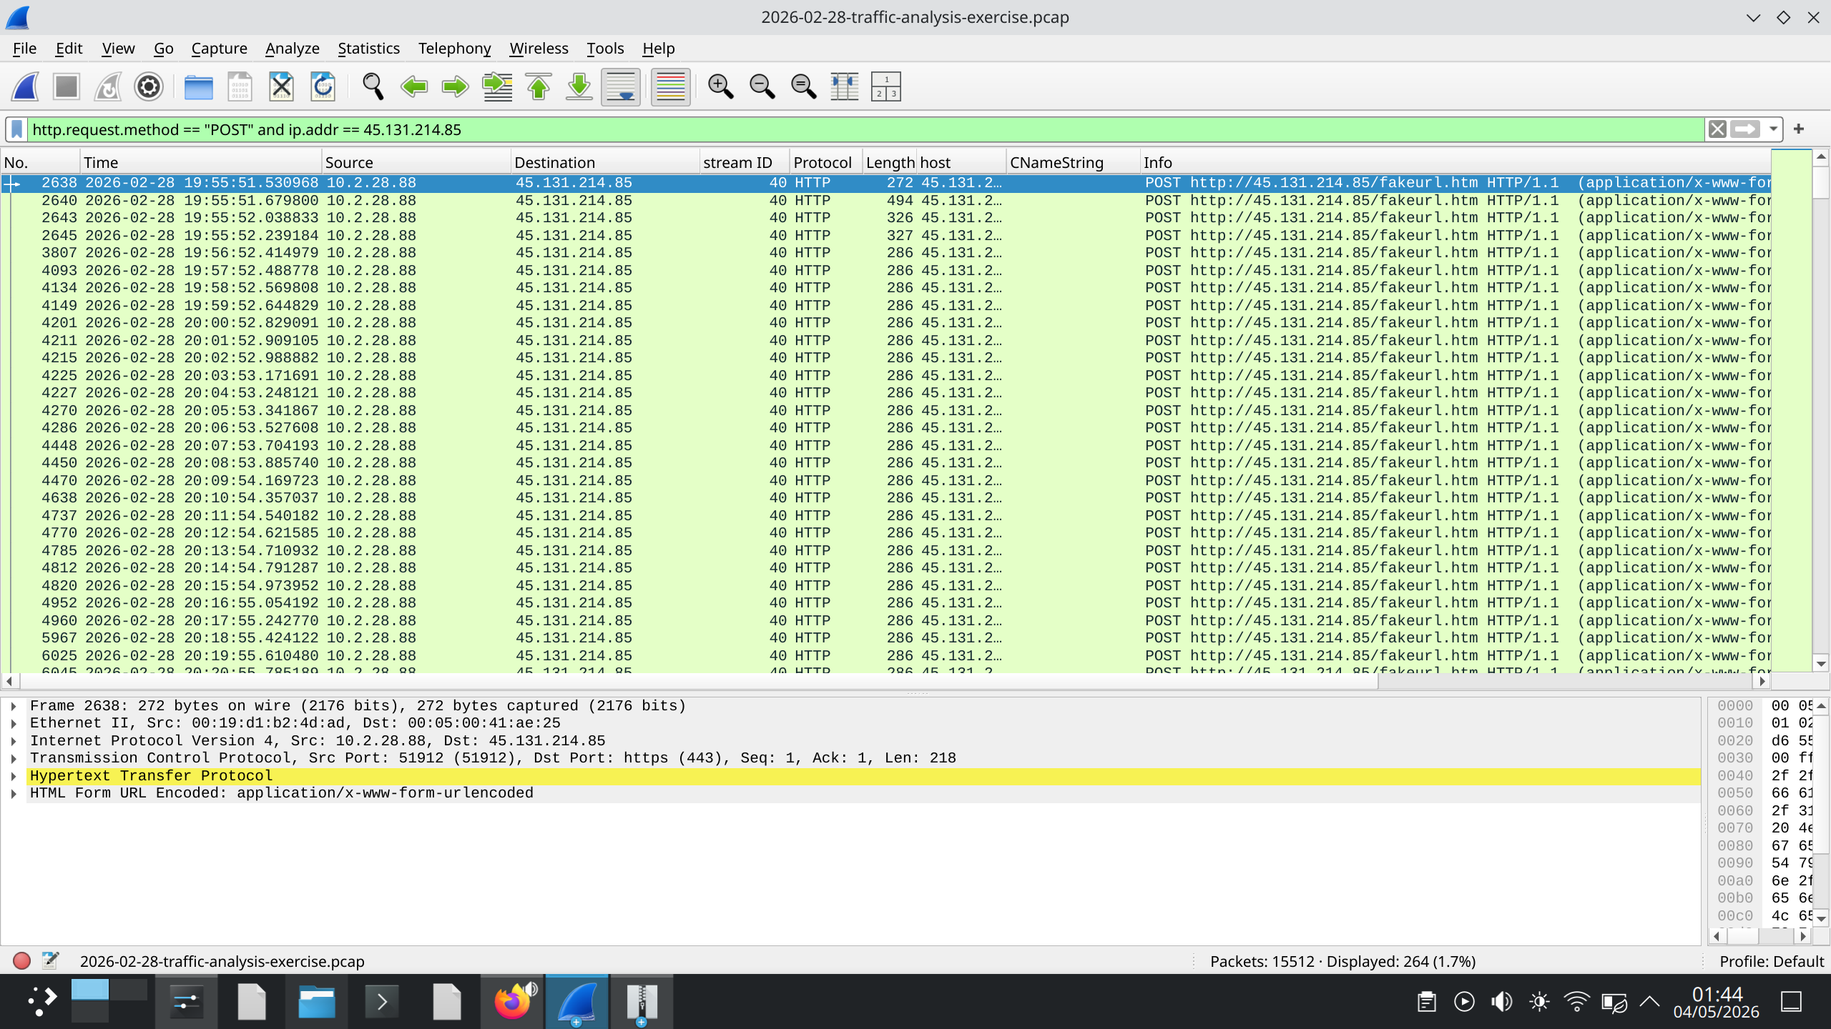Select packet number 3807
1831x1029 pixels.
tap(885, 253)
